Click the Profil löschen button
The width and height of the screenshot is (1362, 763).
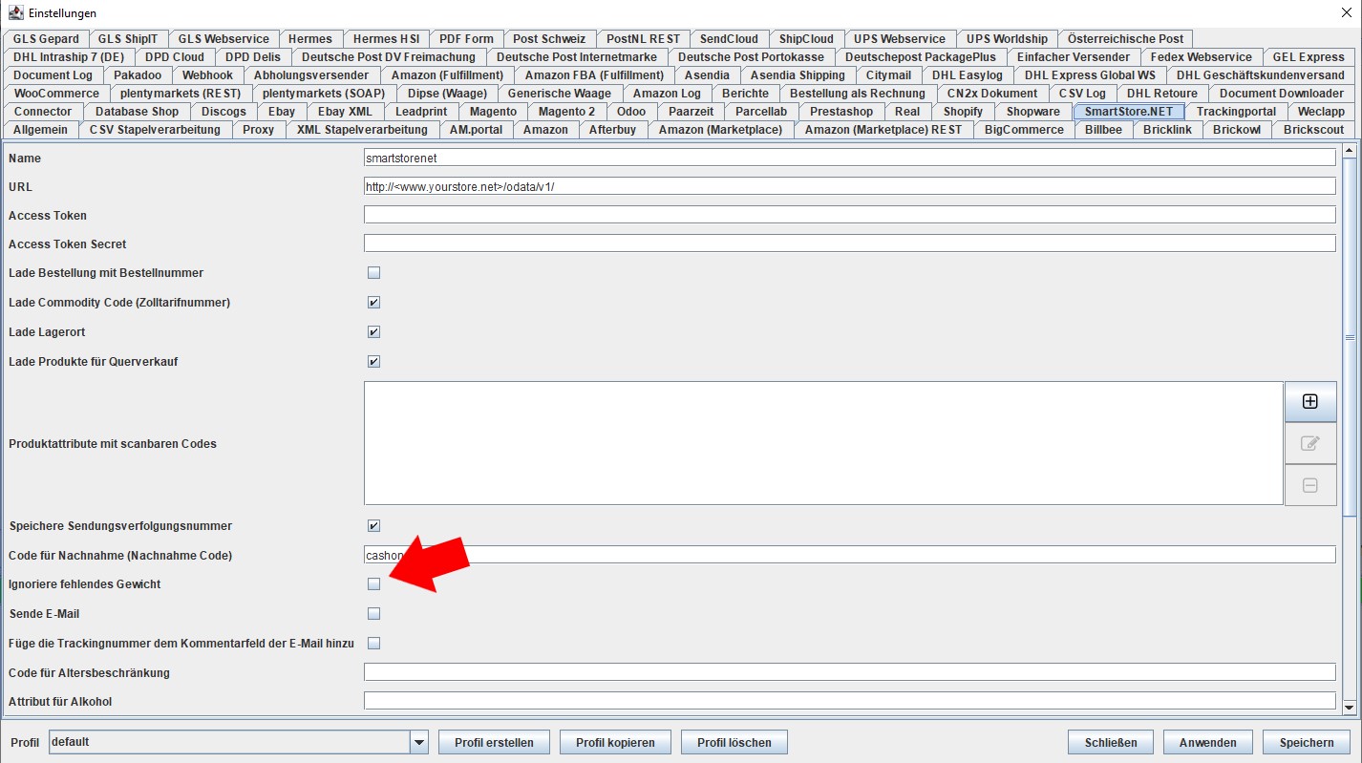[736, 742]
